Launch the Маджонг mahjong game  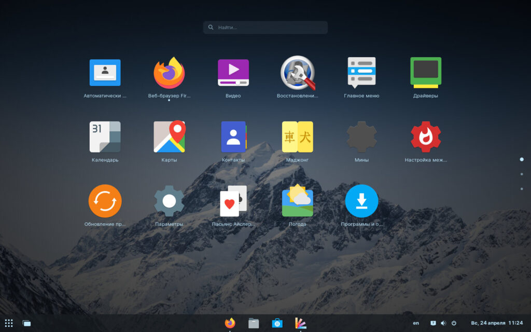tap(297, 137)
